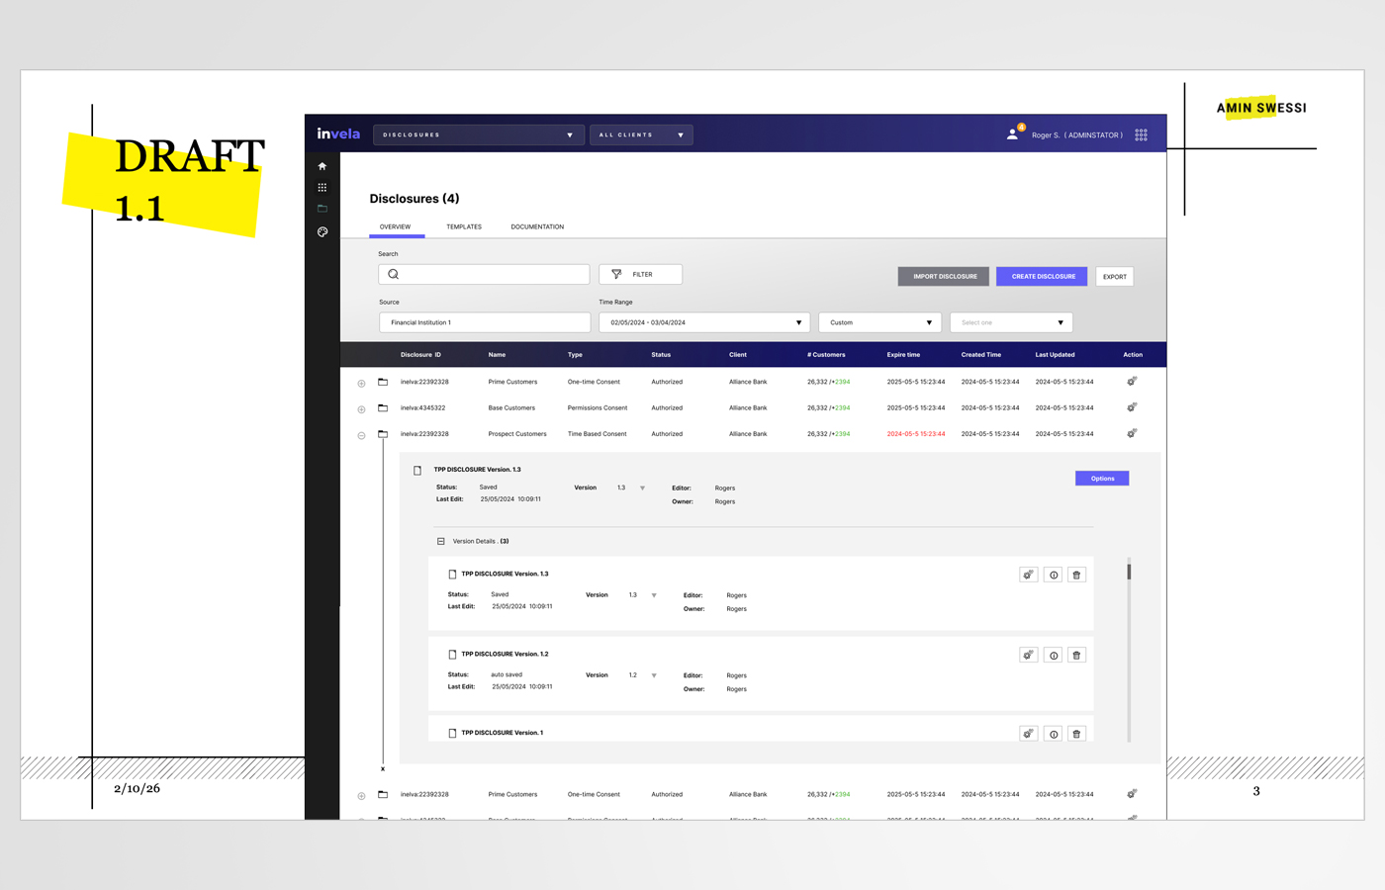The height and width of the screenshot is (890, 1385).
Task: Open the Disclosures dropdown in header
Action: pos(478,134)
